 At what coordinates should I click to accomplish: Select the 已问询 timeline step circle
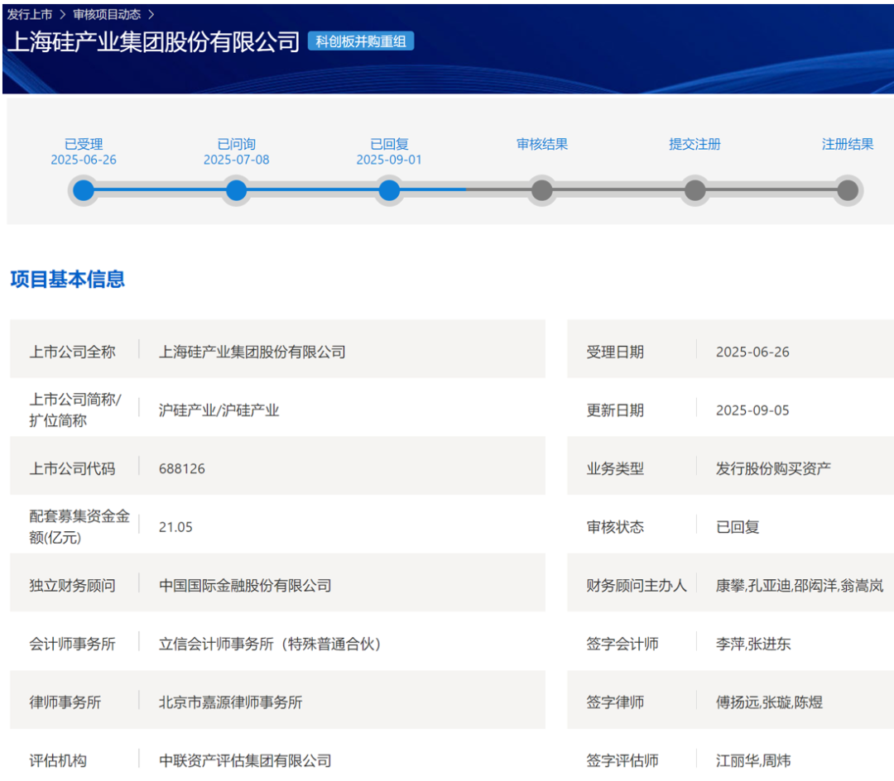click(237, 191)
